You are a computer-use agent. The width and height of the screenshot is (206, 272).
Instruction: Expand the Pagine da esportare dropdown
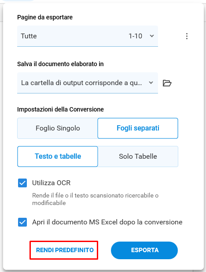click(88, 36)
